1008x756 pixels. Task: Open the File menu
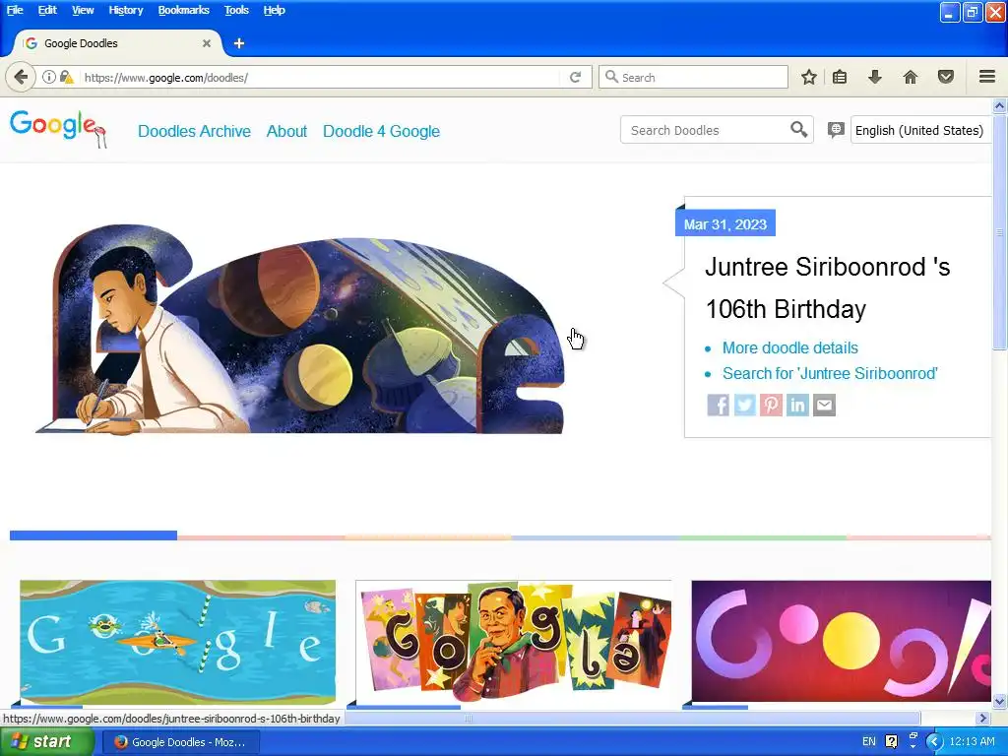15,10
